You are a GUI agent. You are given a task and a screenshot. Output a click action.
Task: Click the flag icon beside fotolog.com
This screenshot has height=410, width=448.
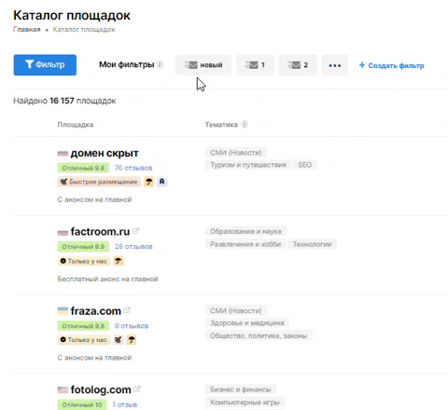coord(63,389)
